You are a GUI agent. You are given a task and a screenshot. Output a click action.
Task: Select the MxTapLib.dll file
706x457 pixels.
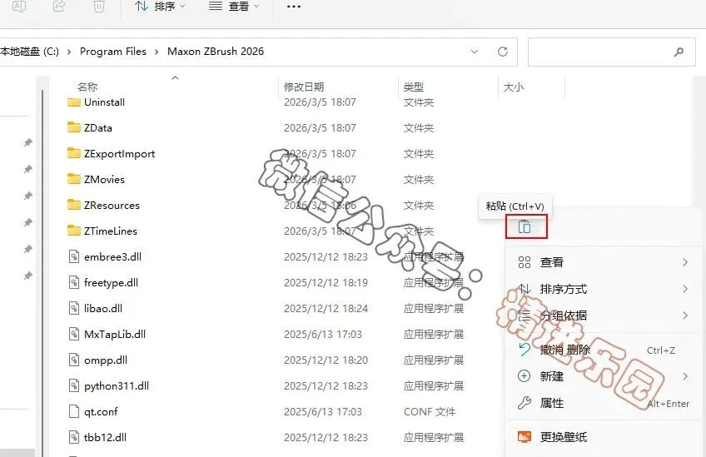click(115, 334)
